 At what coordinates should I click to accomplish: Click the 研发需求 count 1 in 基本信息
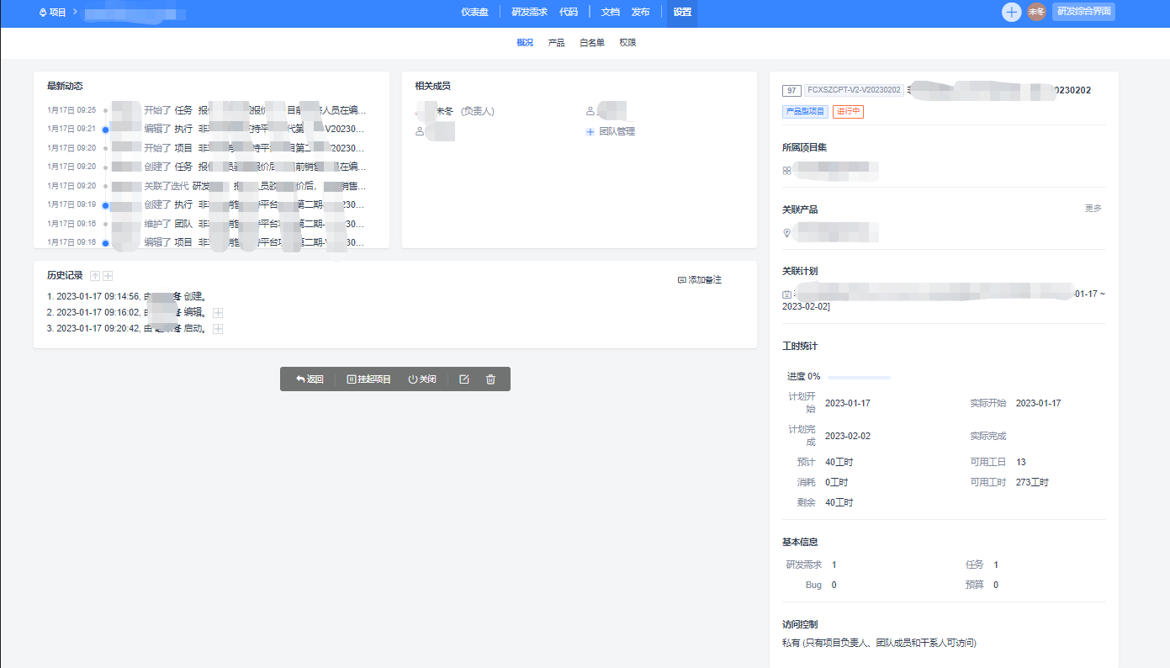click(x=834, y=565)
